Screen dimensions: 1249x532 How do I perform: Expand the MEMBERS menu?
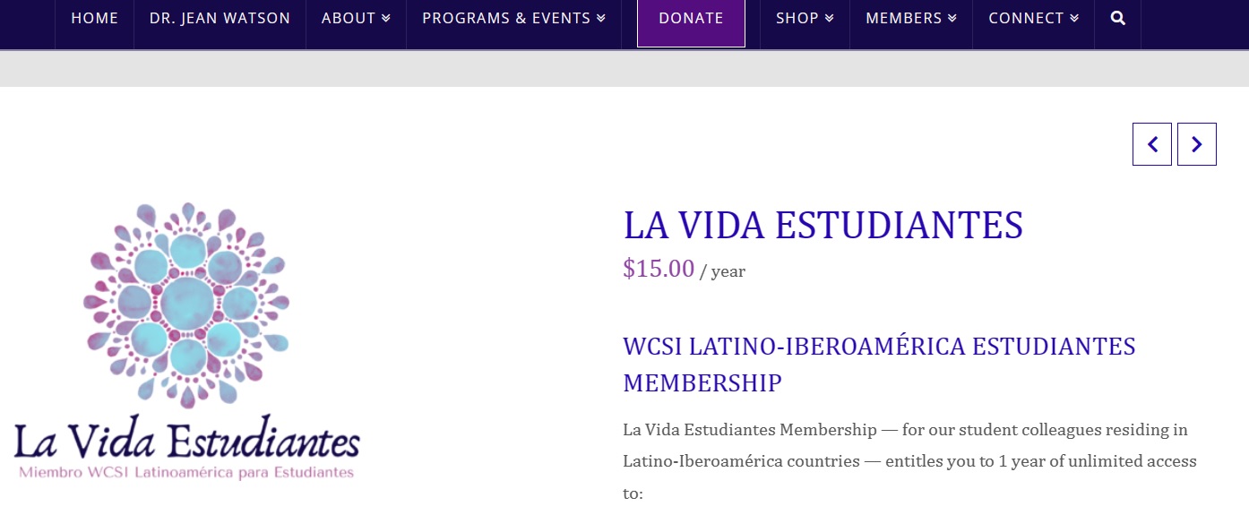[911, 18]
